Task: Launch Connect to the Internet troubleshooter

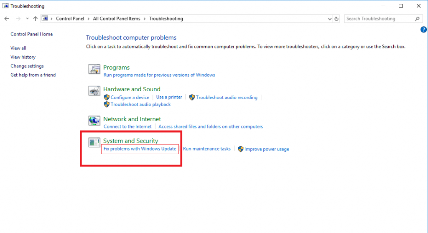Action: [127, 127]
